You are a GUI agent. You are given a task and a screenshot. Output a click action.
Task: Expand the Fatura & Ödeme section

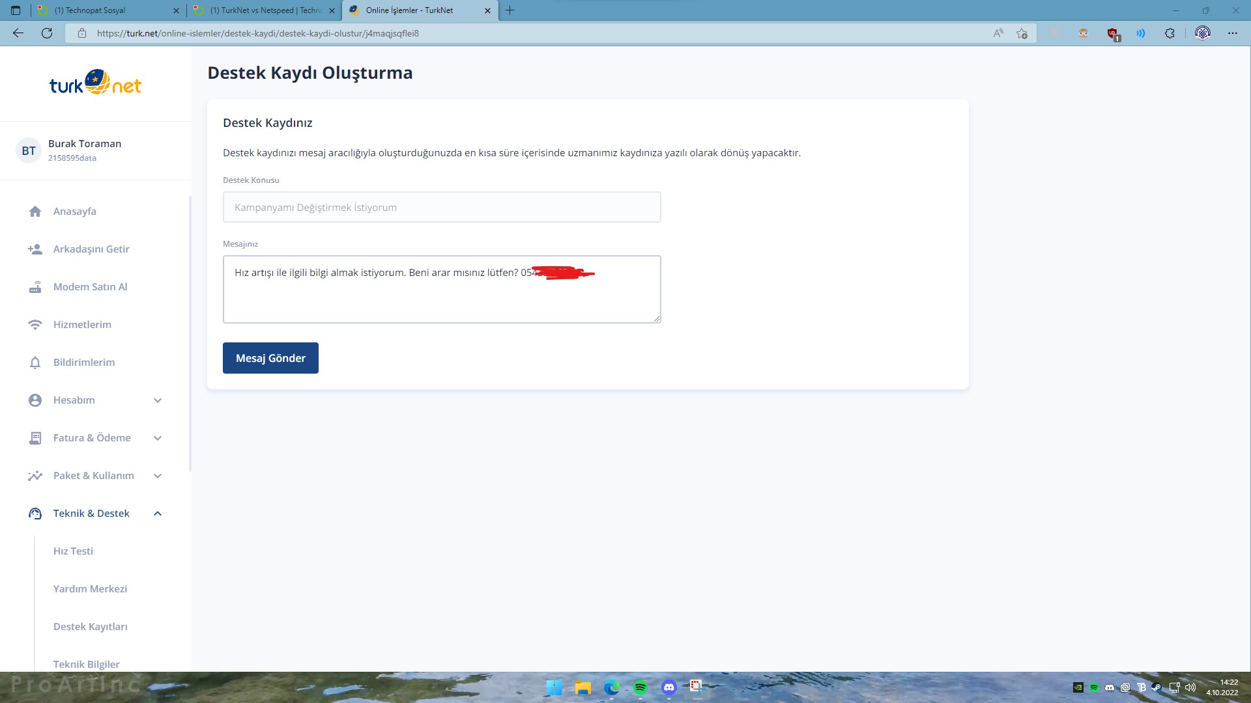[x=157, y=438]
